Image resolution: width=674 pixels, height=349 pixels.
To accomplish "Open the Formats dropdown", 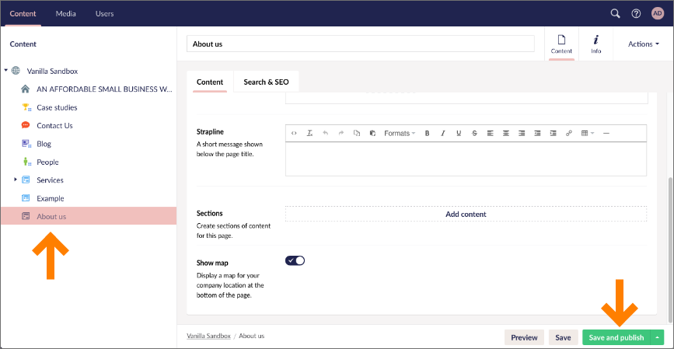I will pos(400,133).
